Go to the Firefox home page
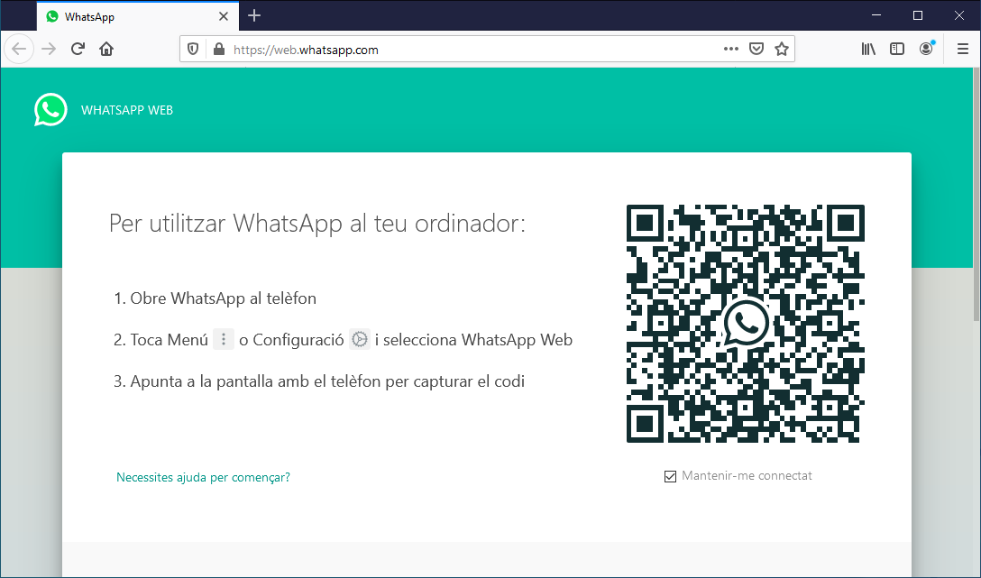Viewport: 981px width, 578px height. tap(106, 49)
